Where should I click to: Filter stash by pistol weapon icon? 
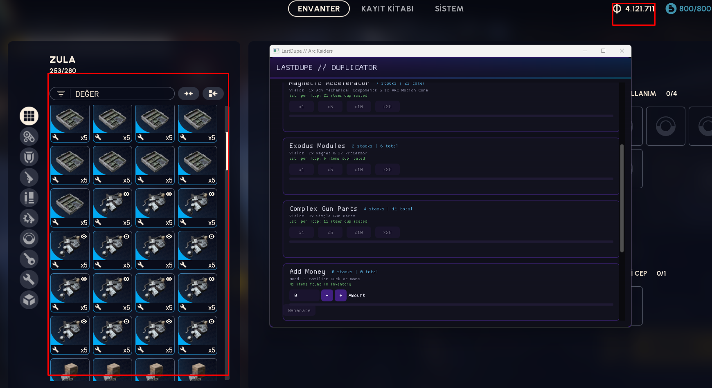pos(29,178)
